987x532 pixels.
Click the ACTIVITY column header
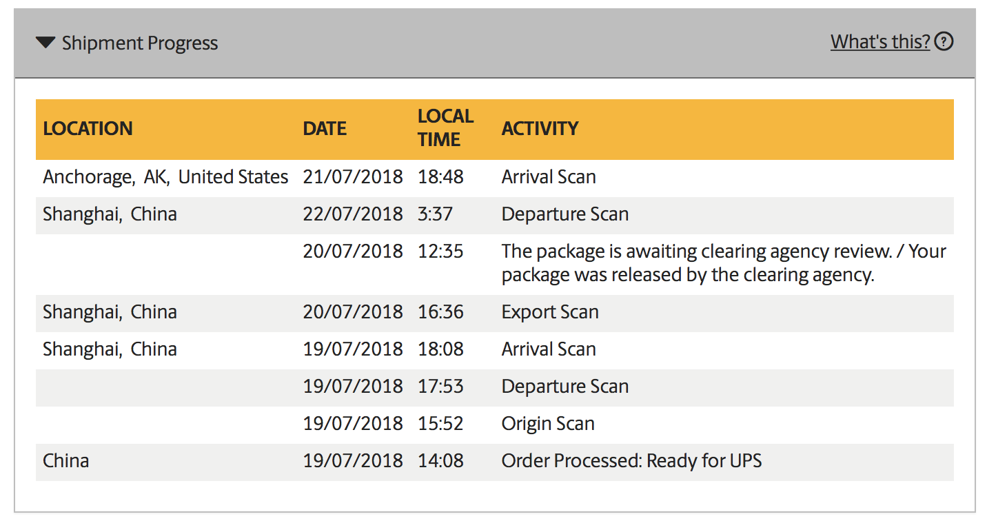point(540,129)
